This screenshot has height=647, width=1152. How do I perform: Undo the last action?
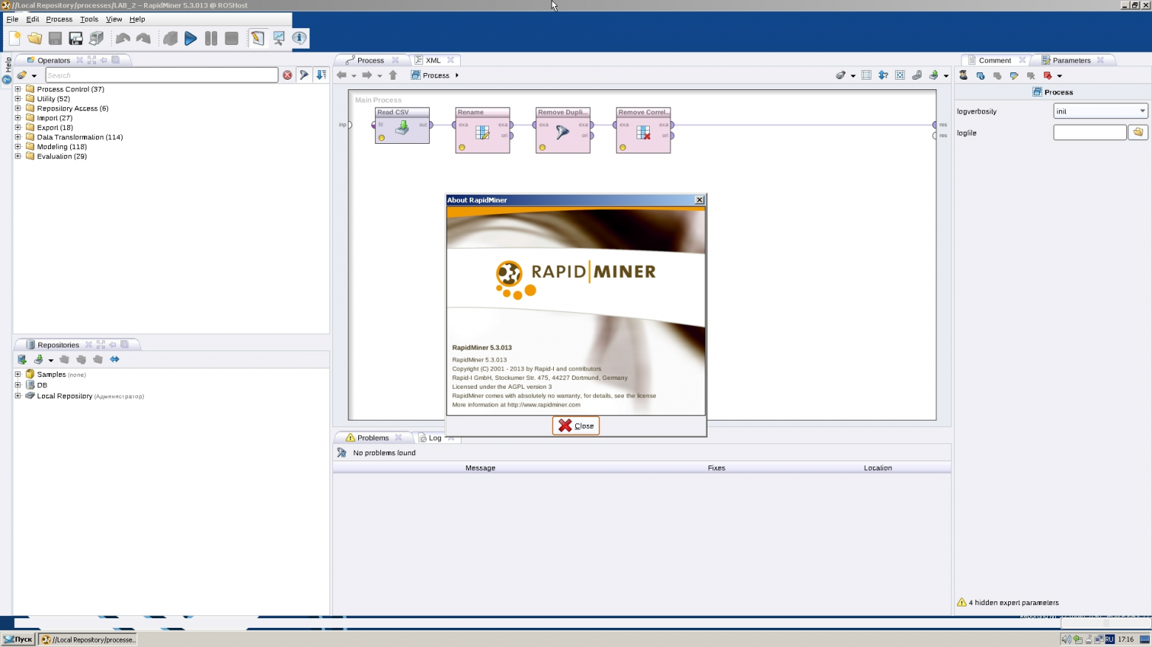(x=123, y=38)
